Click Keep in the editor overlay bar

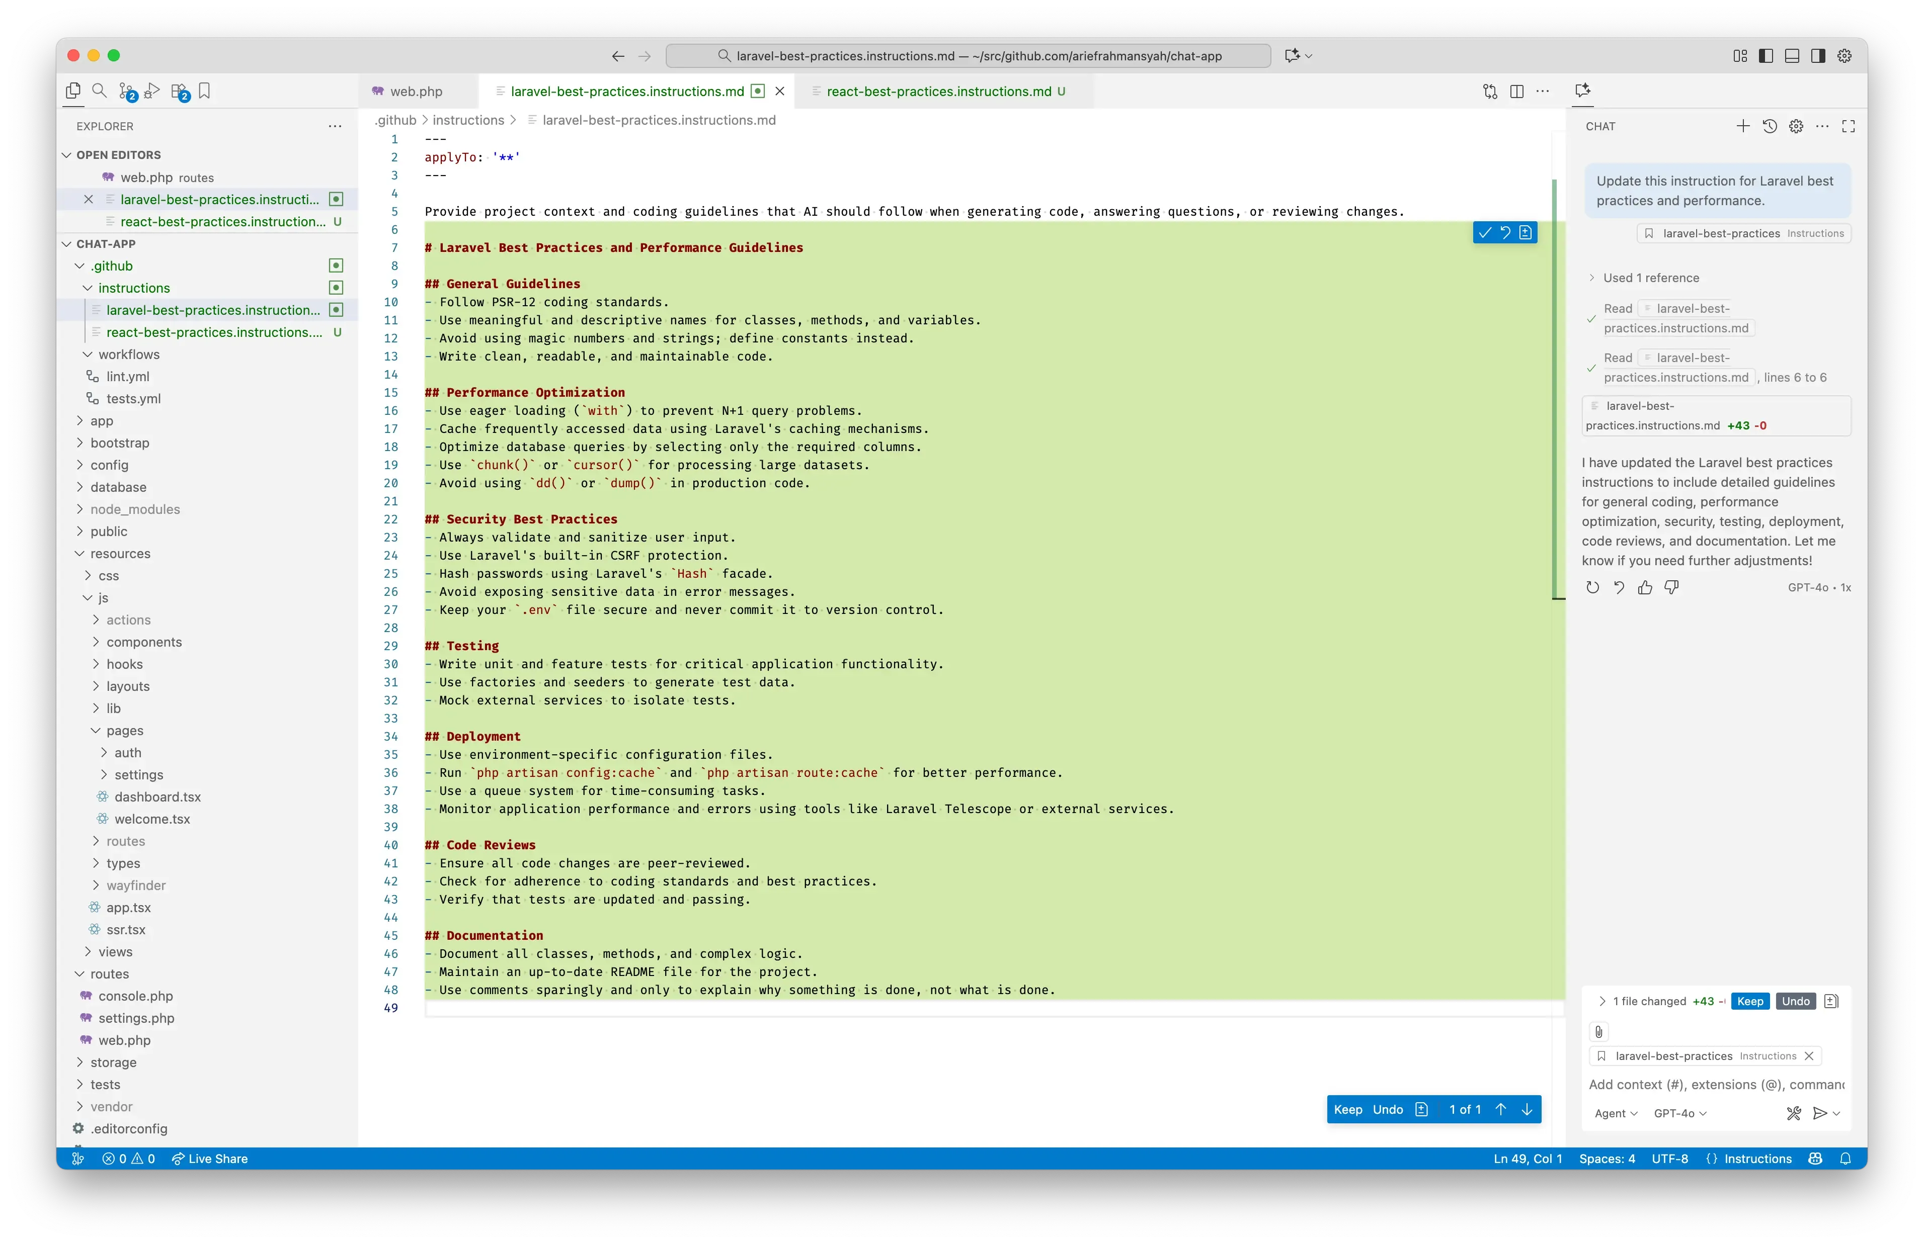pyautogui.click(x=1348, y=1109)
